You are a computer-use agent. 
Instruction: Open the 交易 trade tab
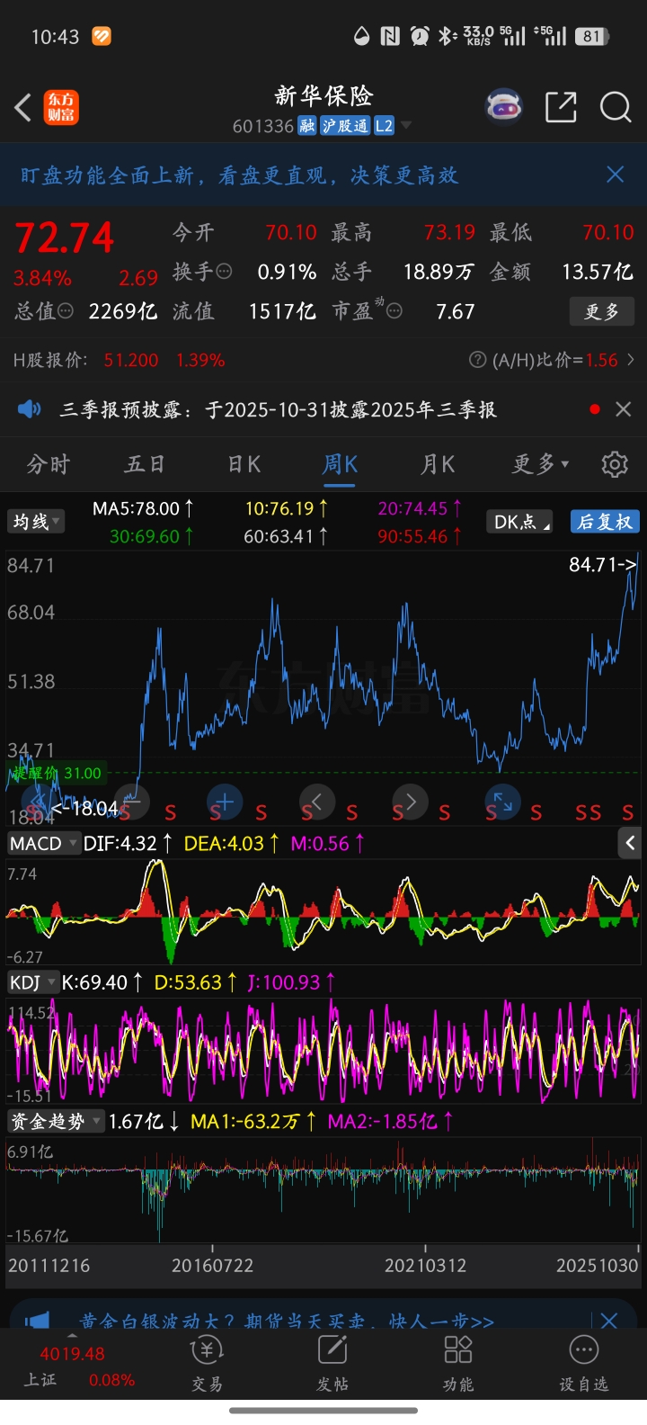(x=207, y=1364)
